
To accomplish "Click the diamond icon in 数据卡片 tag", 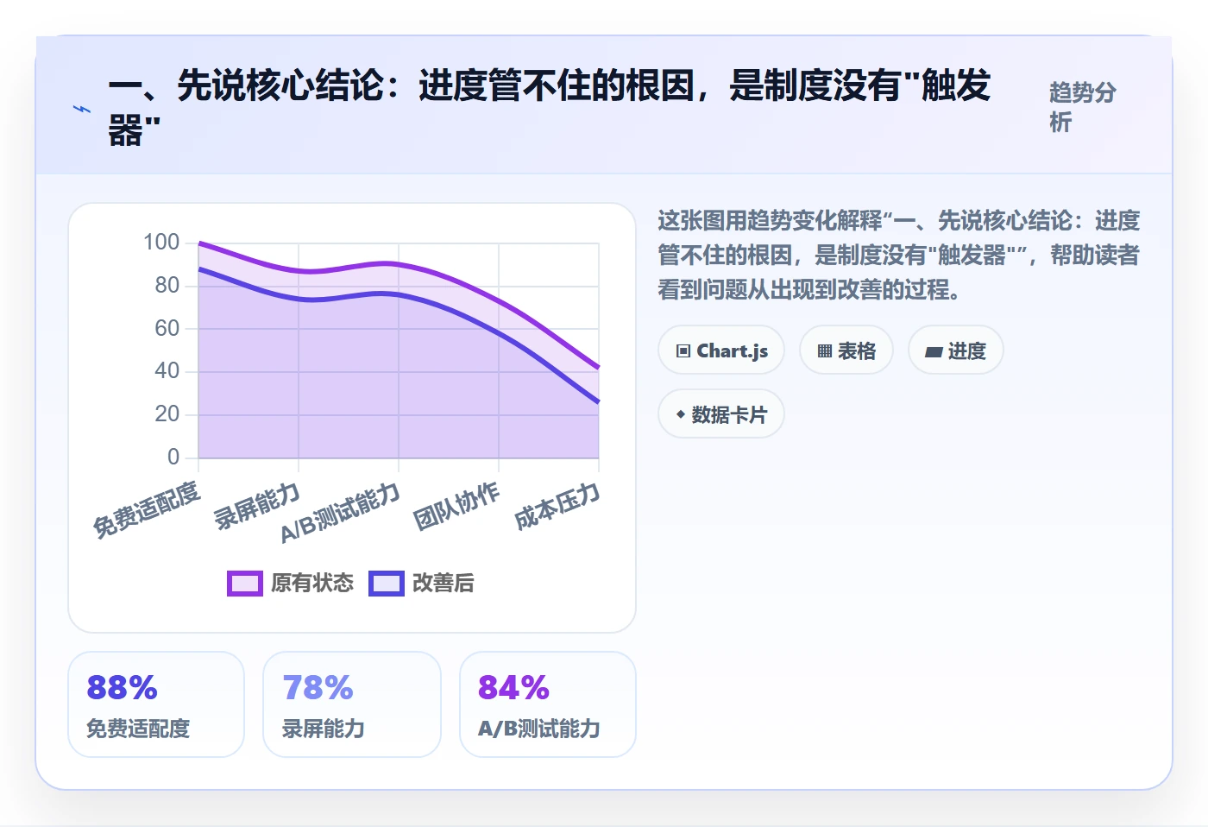I will click(x=681, y=414).
